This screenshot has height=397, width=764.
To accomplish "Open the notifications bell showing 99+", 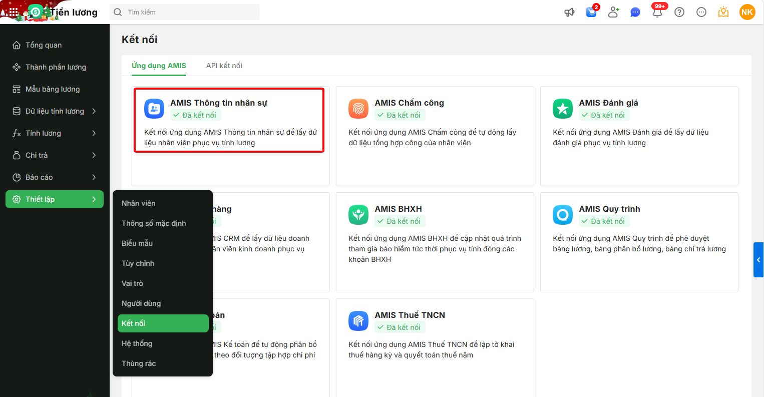I will click(x=657, y=12).
